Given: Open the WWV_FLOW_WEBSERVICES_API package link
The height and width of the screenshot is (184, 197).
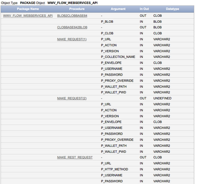Looking at the screenshot, I should point(28,16).
